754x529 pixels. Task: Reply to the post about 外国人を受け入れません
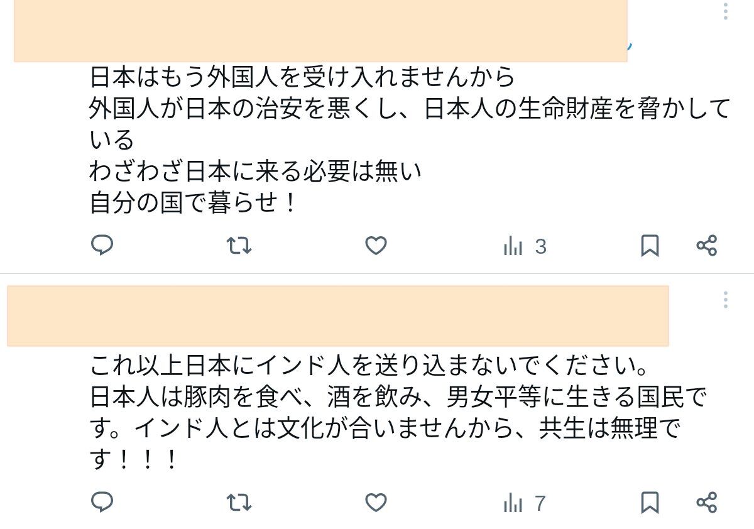[x=102, y=245]
